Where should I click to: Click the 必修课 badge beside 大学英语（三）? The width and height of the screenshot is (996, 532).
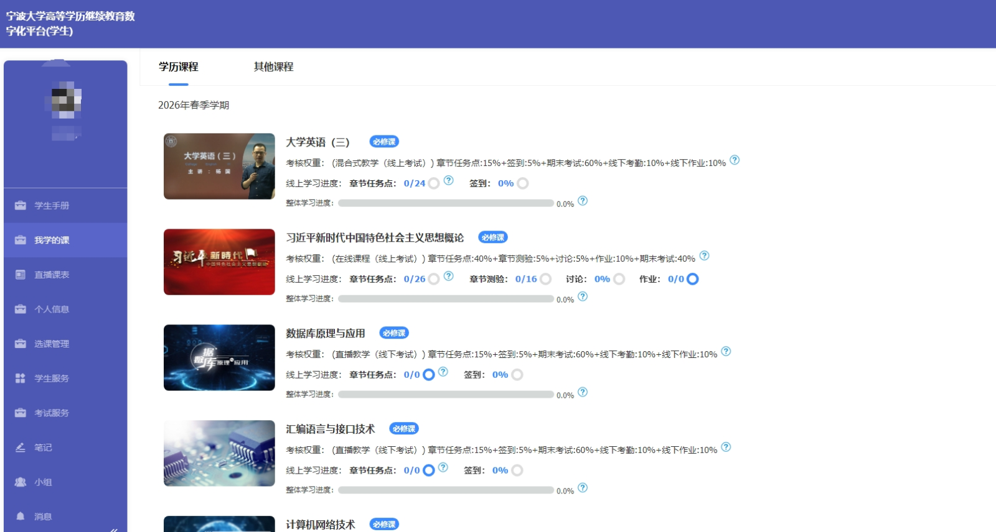384,142
